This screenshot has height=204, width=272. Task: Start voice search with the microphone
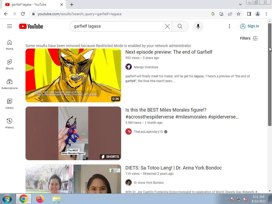coord(198,26)
